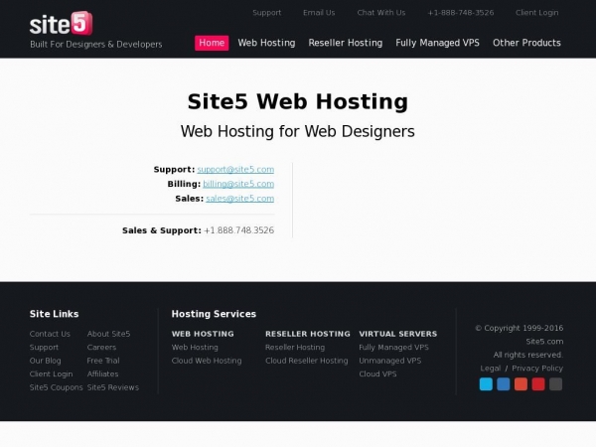596x447 pixels.
Task: Open Client Login in the top bar
Action: click(537, 13)
